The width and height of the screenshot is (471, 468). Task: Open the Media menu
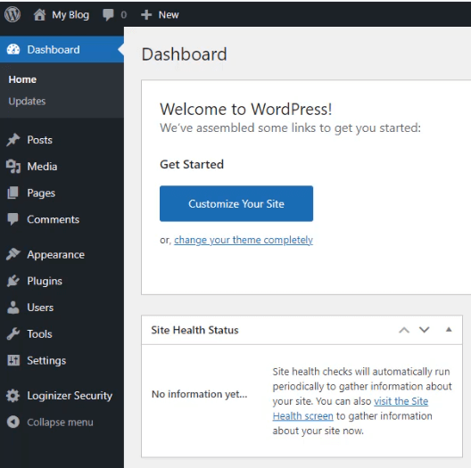(42, 167)
